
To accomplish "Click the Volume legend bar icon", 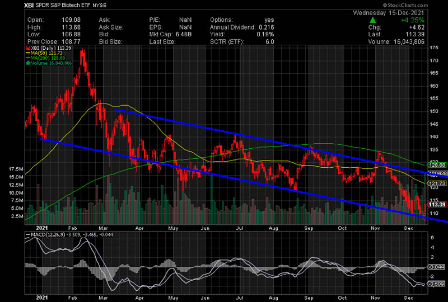I will pyautogui.click(x=26, y=63).
